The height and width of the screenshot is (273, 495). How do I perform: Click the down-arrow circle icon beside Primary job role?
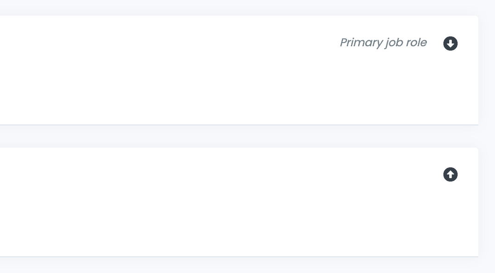coord(451,43)
